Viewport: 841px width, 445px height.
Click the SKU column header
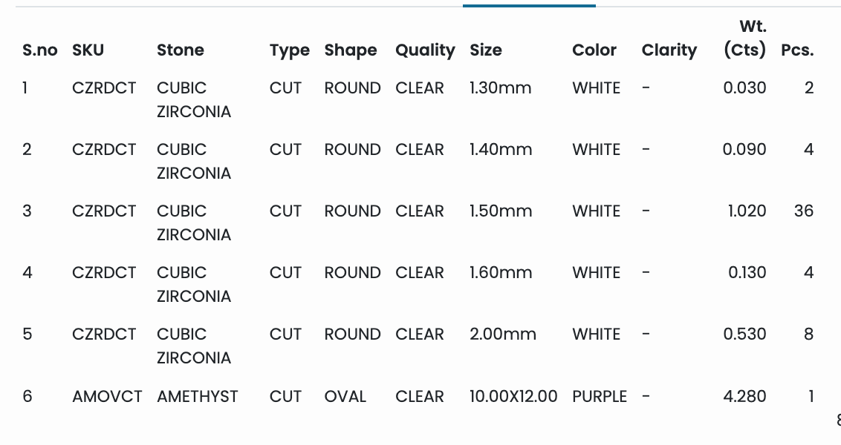(x=88, y=50)
